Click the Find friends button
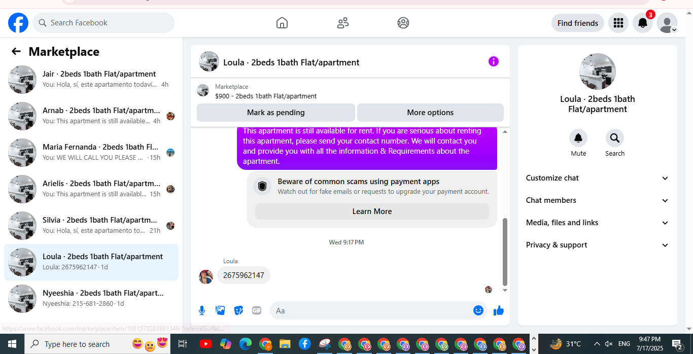Screen dimensions: 693x354 click(577, 23)
